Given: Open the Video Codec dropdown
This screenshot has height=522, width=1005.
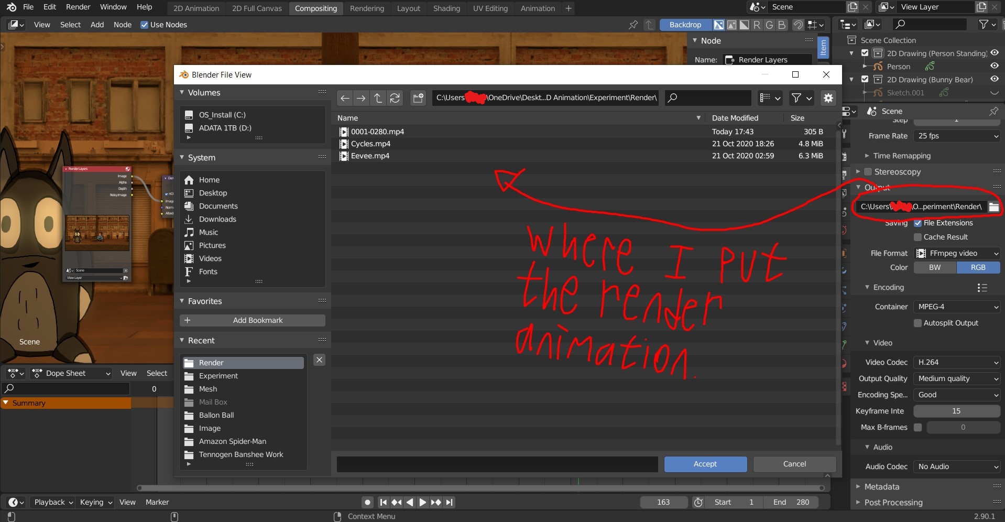Looking at the screenshot, I should point(957,362).
